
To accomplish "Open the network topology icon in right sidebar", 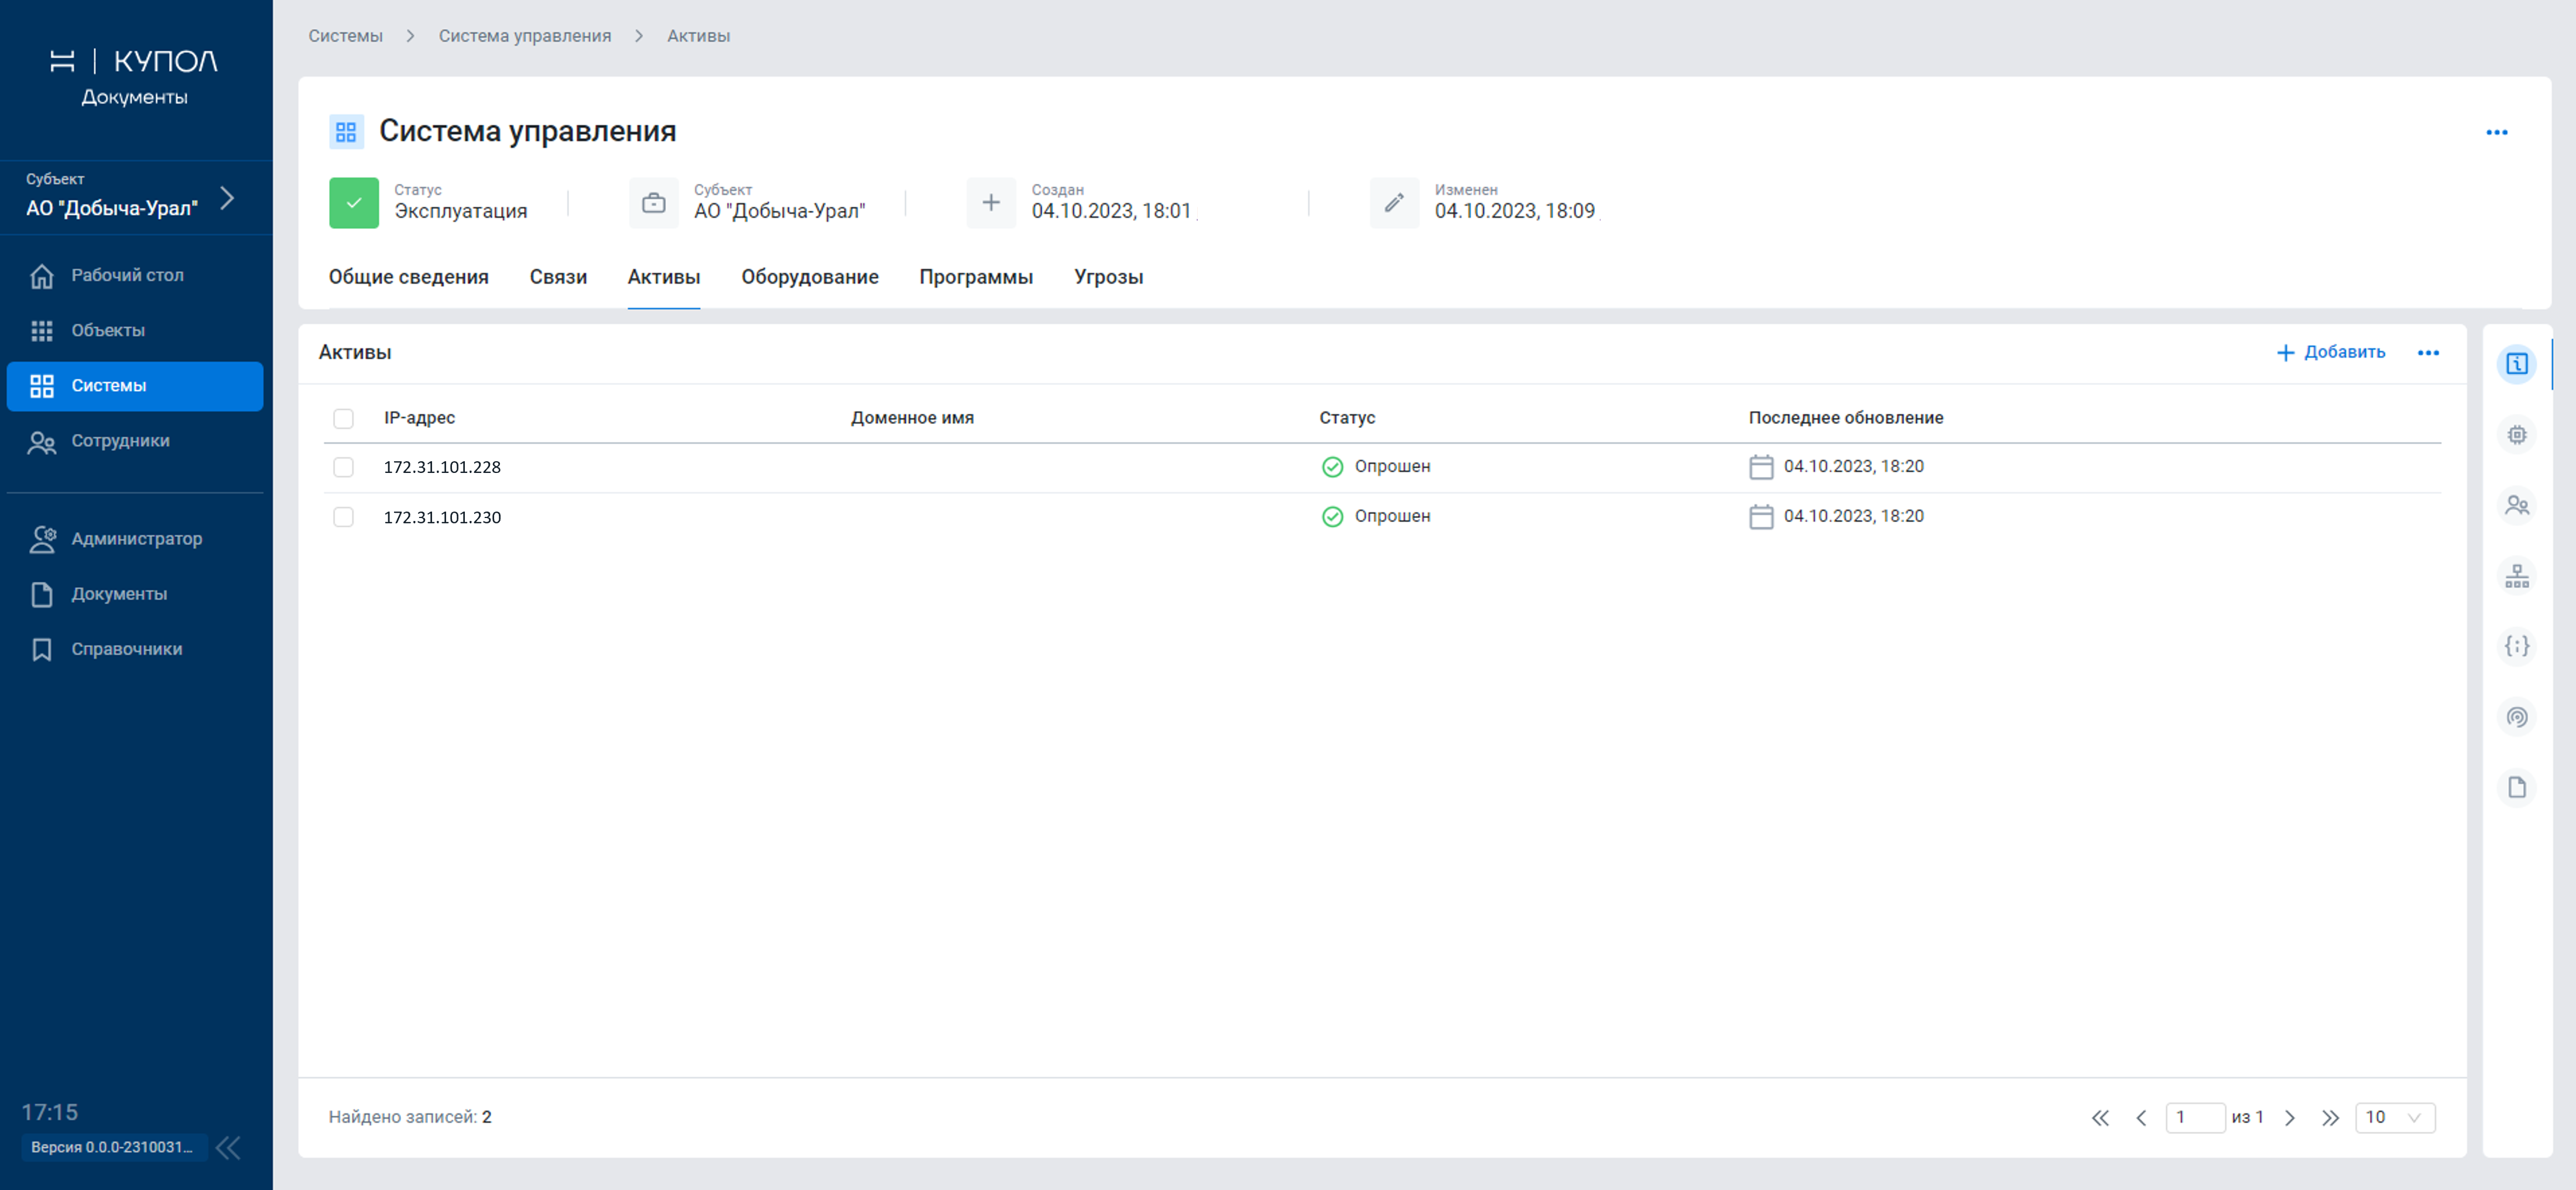I will tap(2516, 576).
